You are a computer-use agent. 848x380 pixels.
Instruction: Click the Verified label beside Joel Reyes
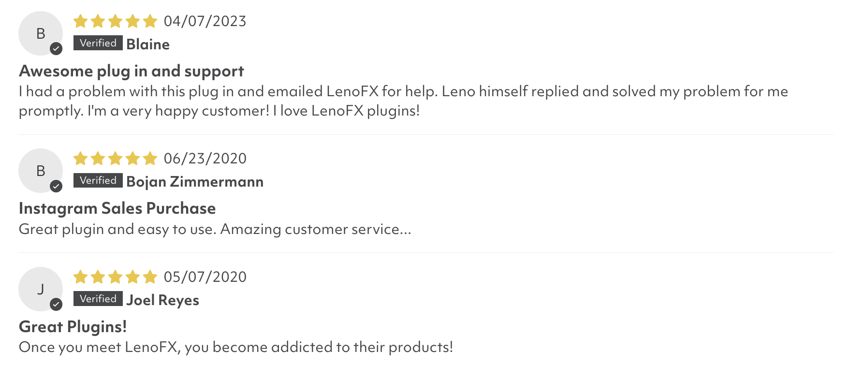coord(98,299)
